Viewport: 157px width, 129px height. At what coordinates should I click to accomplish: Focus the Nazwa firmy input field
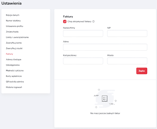pyautogui.click(x=83, y=34)
